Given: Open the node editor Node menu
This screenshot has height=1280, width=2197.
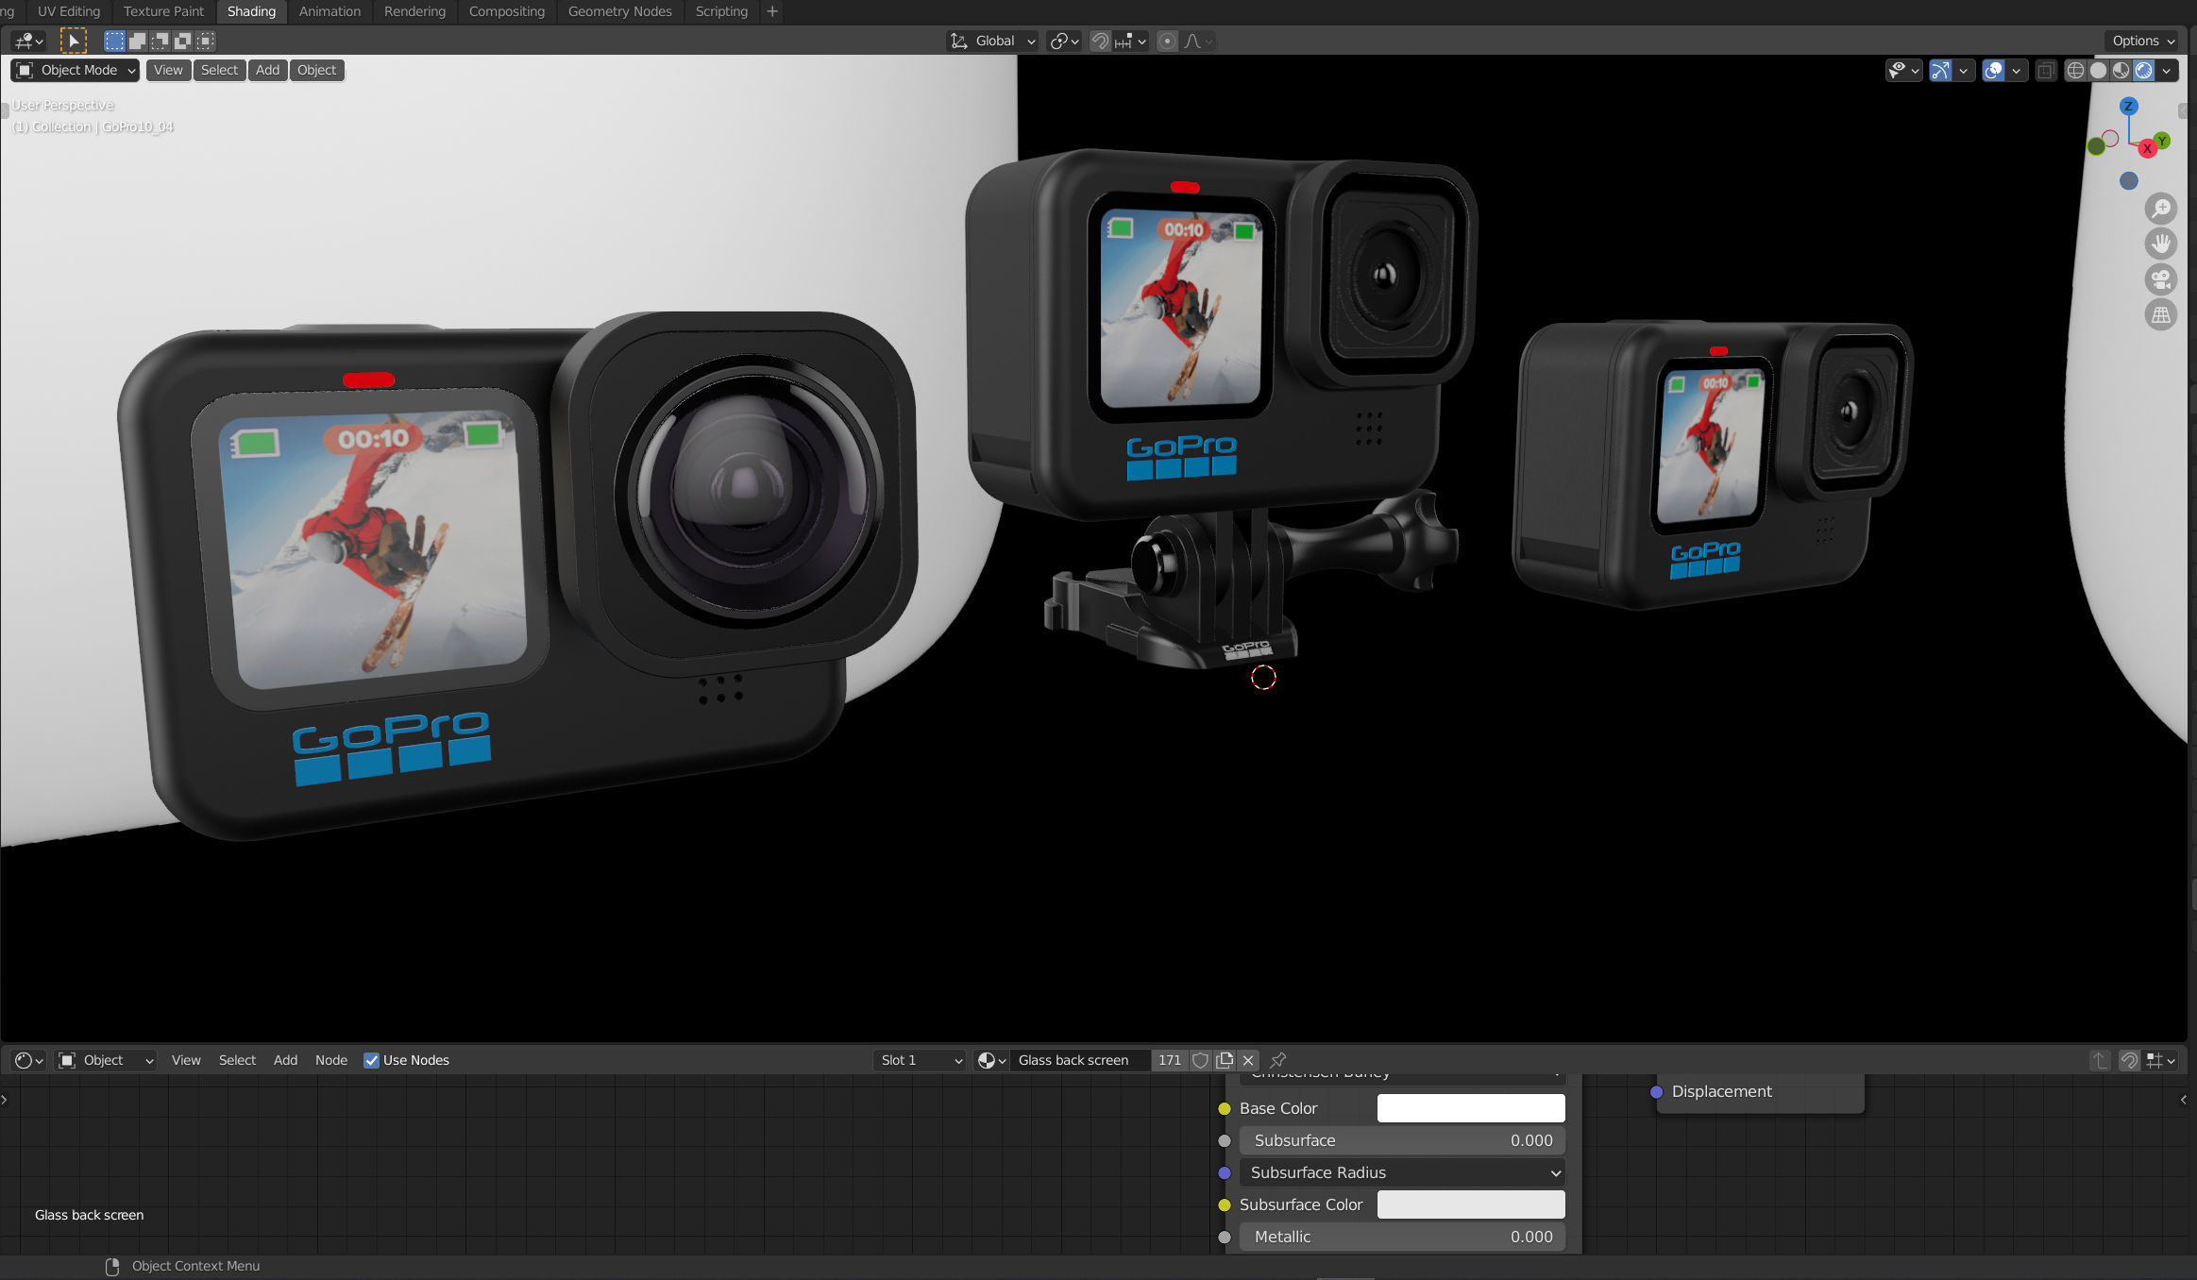Looking at the screenshot, I should tap(330, 1060).
